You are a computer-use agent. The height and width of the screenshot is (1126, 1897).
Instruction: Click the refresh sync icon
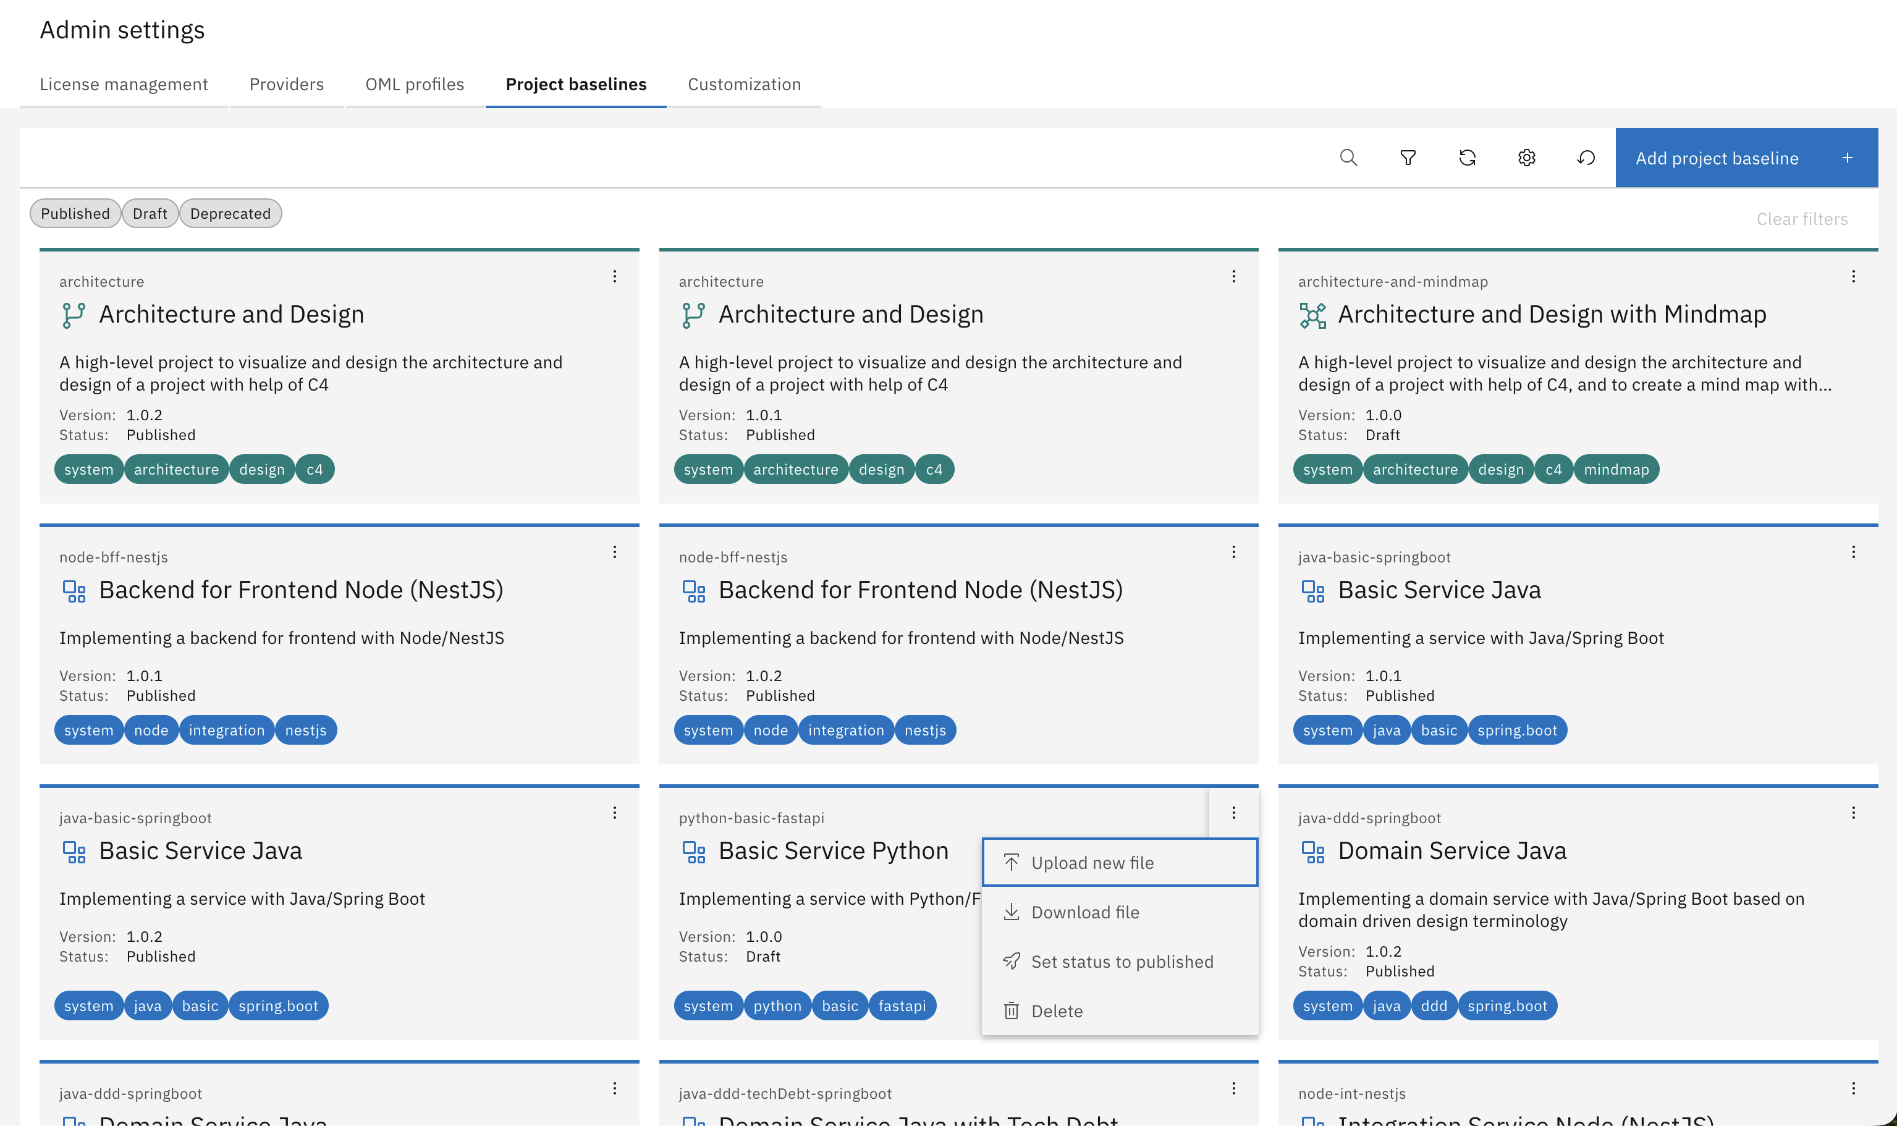tap(1467, 158)
